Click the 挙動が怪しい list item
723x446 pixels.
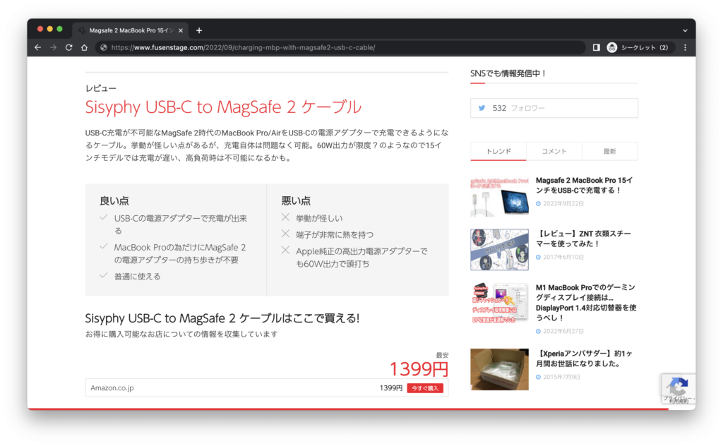coord(319,218)
